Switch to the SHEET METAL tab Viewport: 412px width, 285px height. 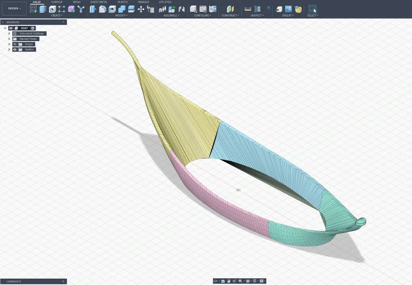[x=99, y=2]
